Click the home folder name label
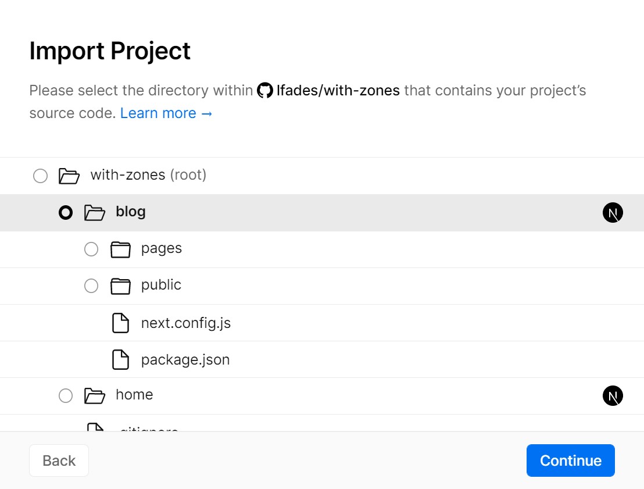This screenshot has height=489, width=644. coord(134,395)
